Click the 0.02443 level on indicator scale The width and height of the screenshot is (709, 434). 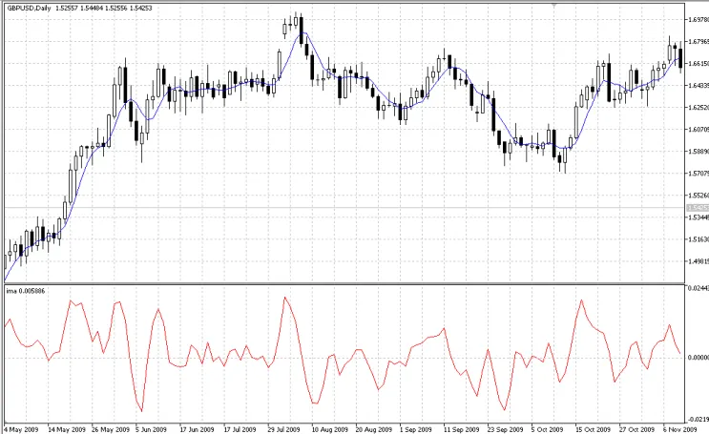(x=696, y=288)
